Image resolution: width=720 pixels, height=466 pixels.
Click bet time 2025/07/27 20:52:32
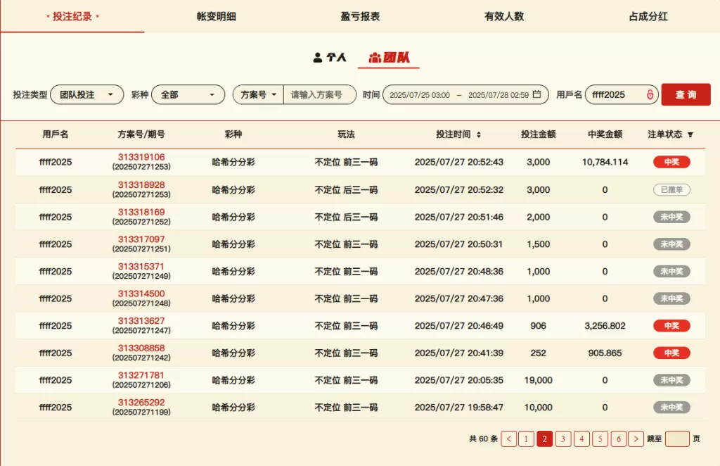click(458, 189)
